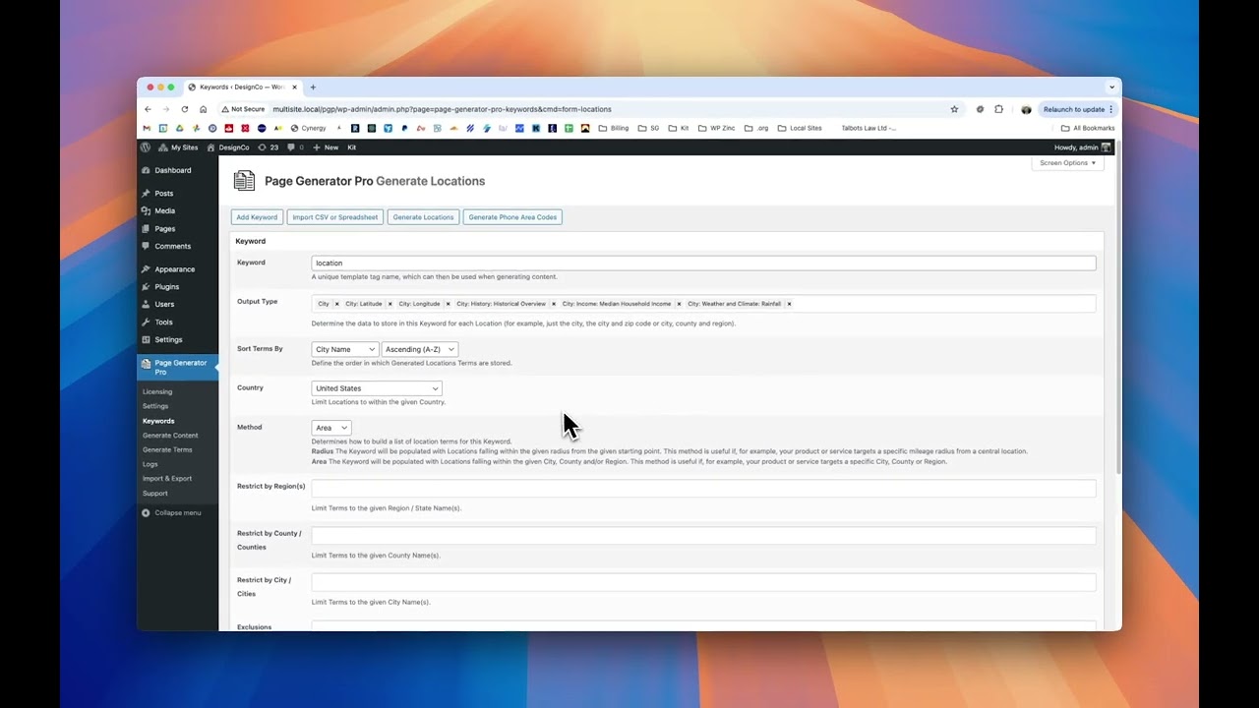The width and height of the screenshot is (1259, 708).
Task: Open the Support submenu item
Action: [155, 493]
